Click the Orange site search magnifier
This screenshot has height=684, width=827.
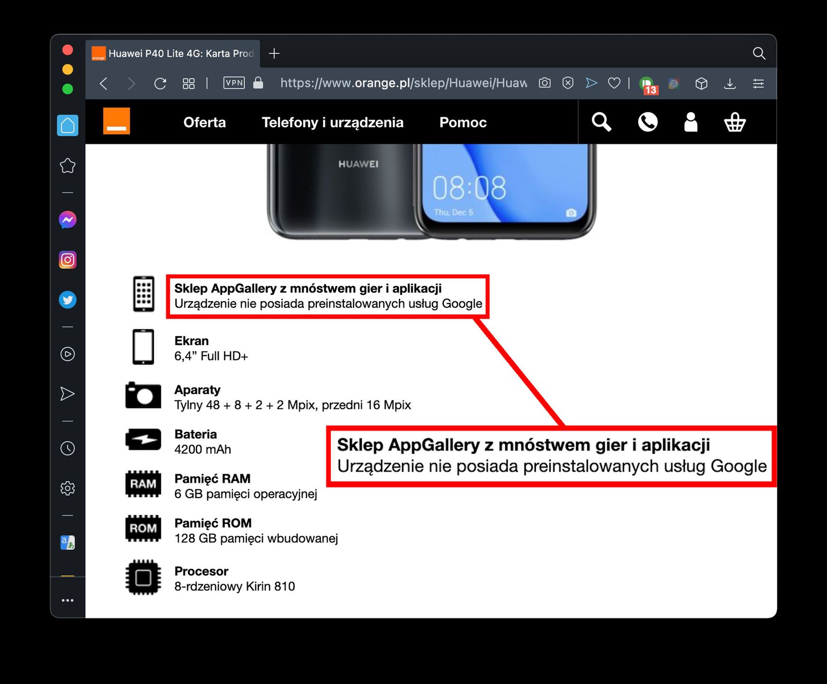601,122
